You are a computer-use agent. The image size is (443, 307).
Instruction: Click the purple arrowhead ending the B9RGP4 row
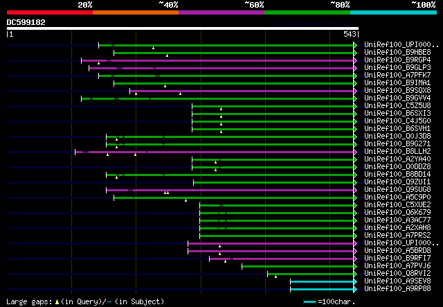coord(355,60)
